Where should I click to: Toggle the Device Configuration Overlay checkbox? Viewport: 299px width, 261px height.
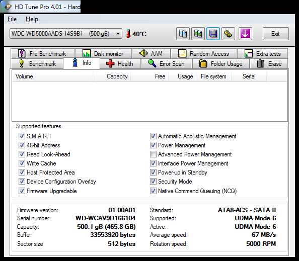22,182
